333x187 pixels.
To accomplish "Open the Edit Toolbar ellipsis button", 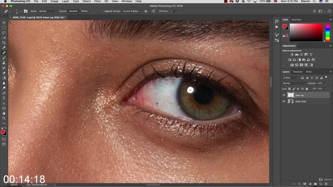I will pos(4,123).
